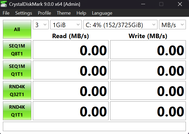Run the RND4K Q32T1 test
Image resolution: width=189 pixels, height=134 pixels.
(x=17, y=90)
